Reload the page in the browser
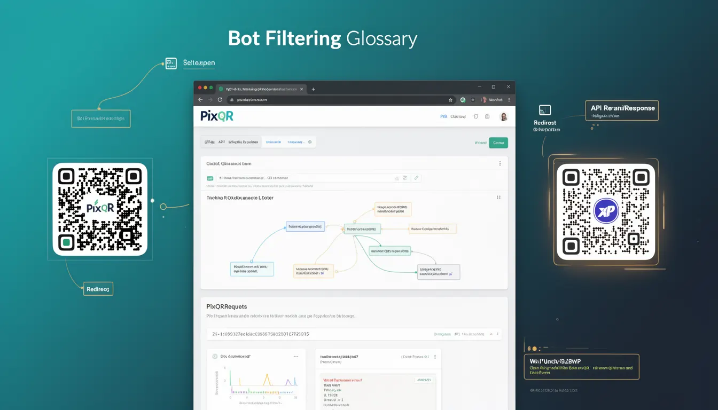The height and width of the screenshot is (410, 718). pos(220,100)
